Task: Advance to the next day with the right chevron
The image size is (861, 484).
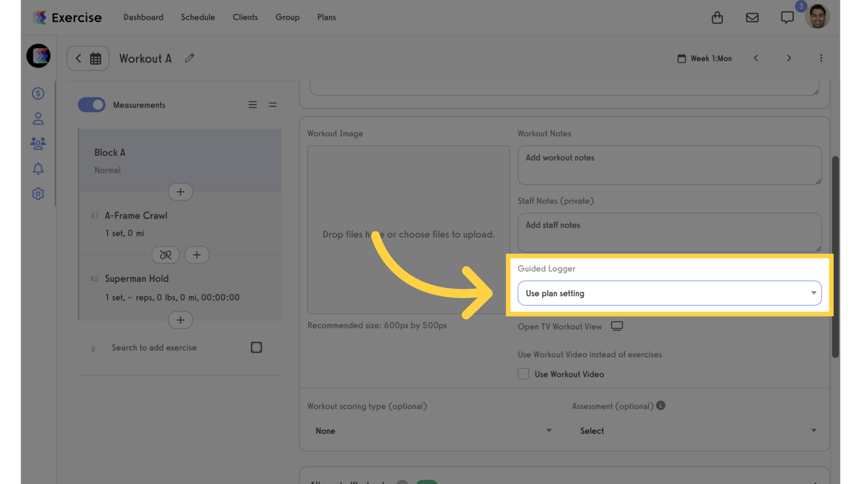Action: 789,58
